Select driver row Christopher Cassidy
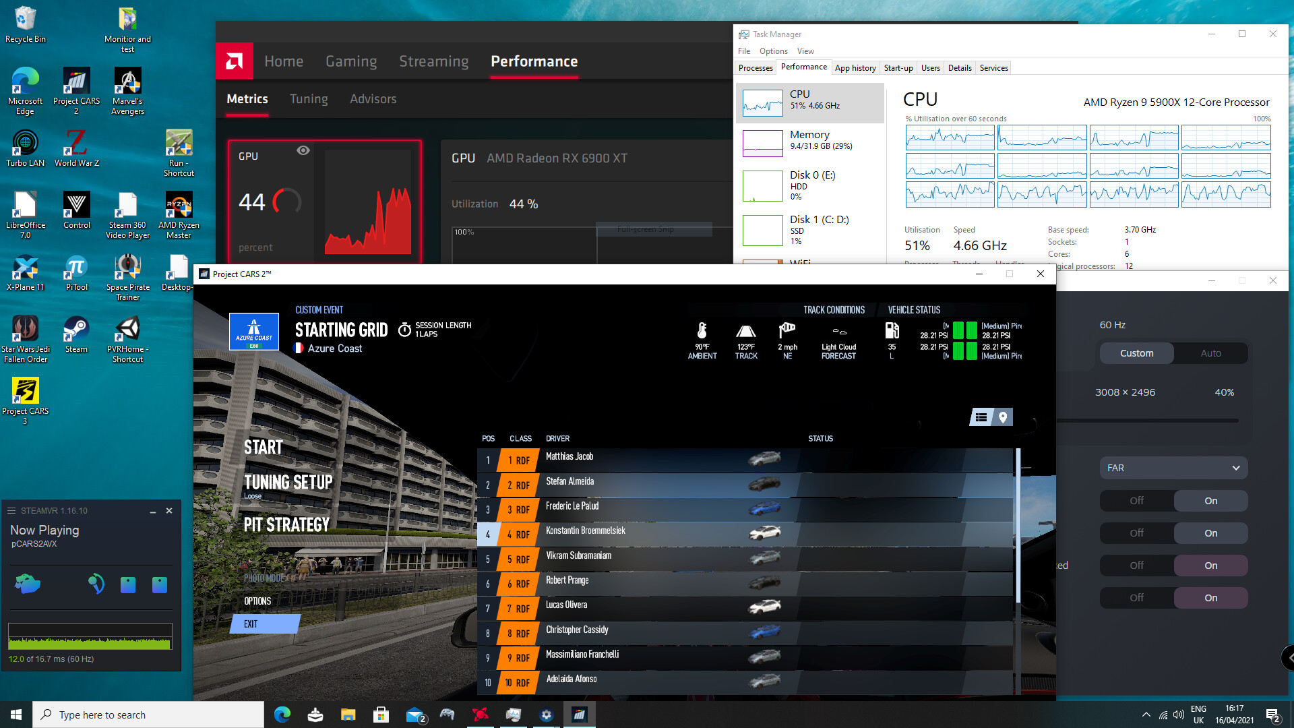The width and height of the screenshot is (1294, 728). (745, 633)
